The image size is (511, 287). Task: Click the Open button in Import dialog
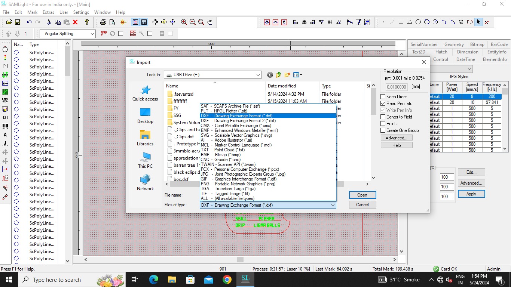point(362,195)
